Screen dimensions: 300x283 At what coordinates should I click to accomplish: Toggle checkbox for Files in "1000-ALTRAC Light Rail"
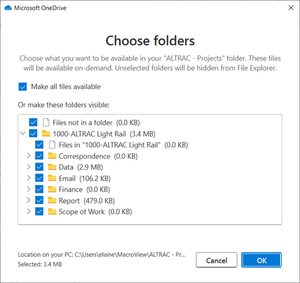pos(39,145)
